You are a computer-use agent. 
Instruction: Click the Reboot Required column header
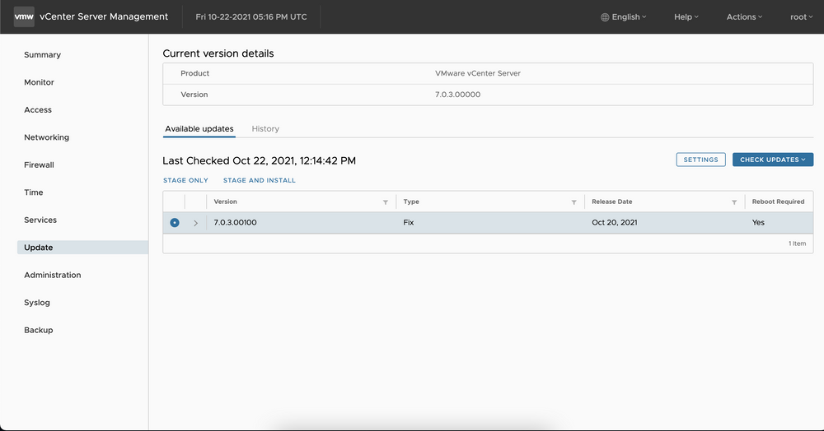tap(779, 202)
